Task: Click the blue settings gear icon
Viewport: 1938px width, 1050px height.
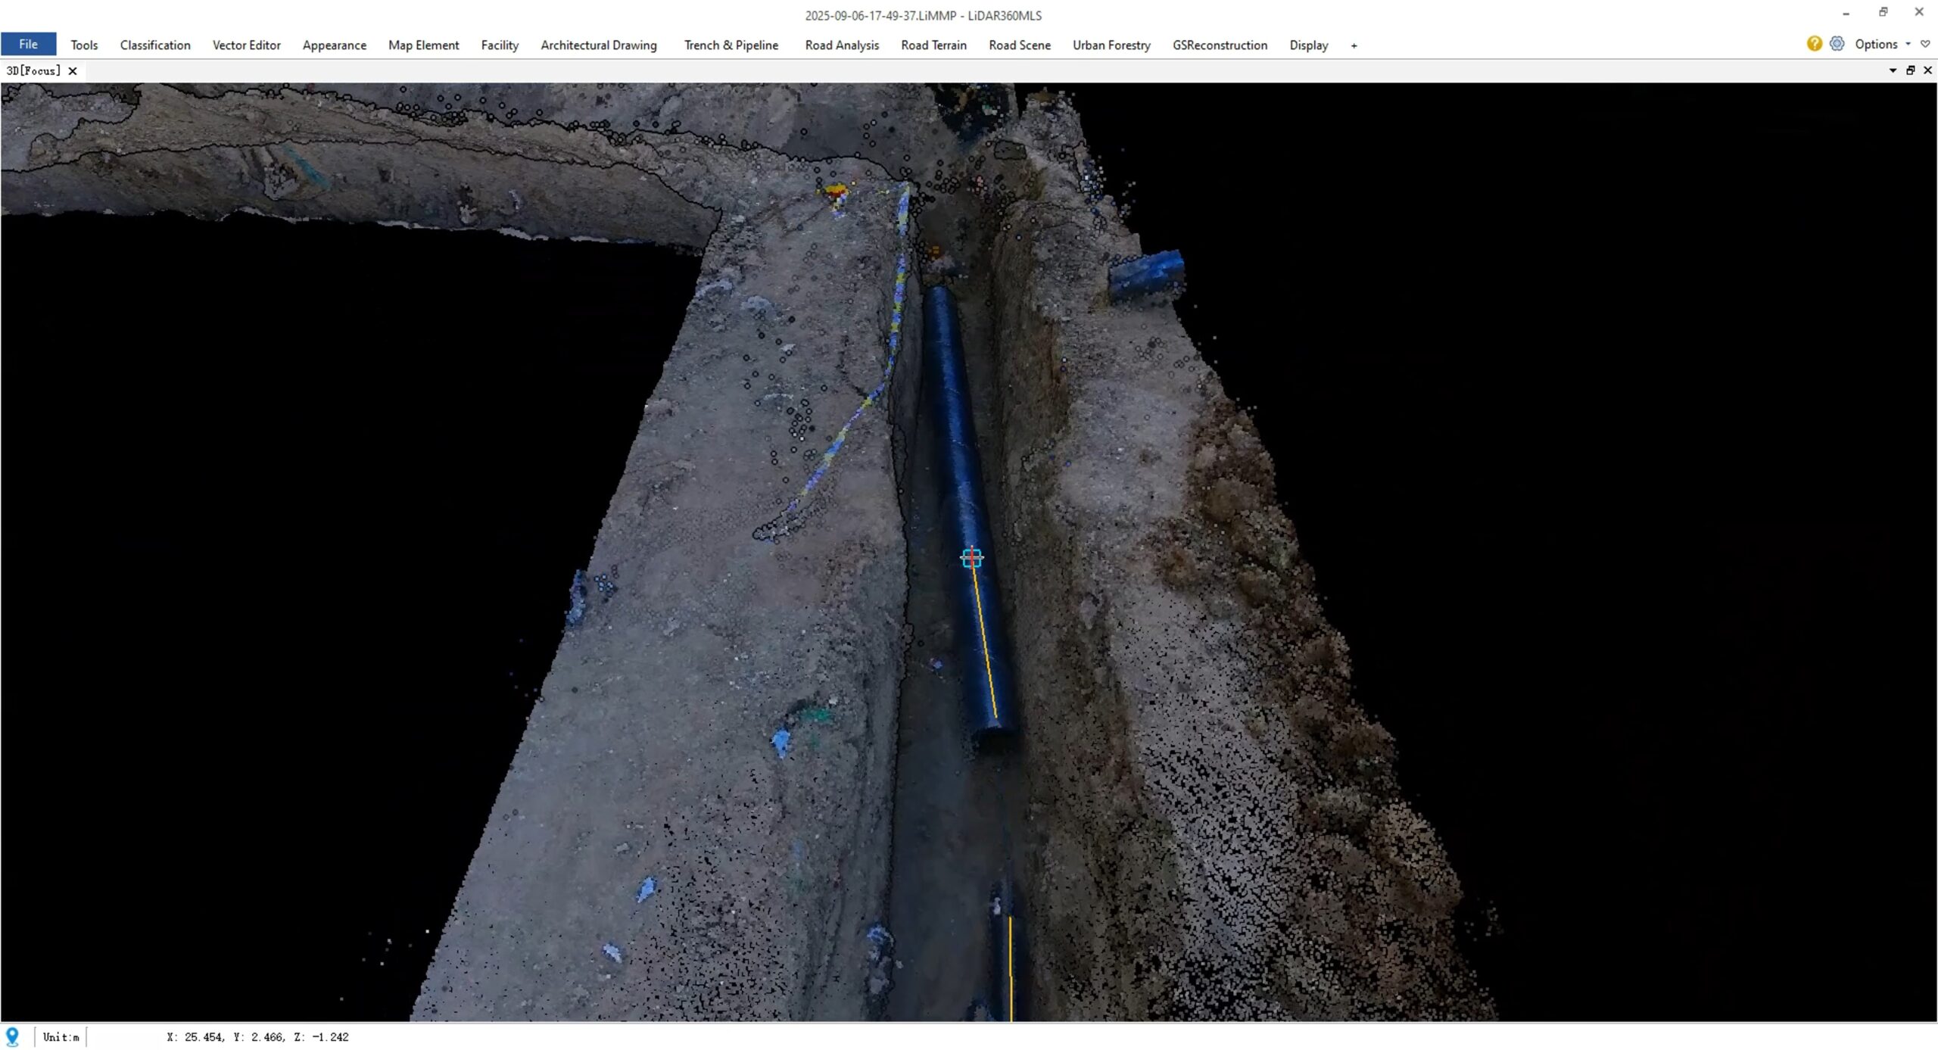Action: coord(1837,44)
